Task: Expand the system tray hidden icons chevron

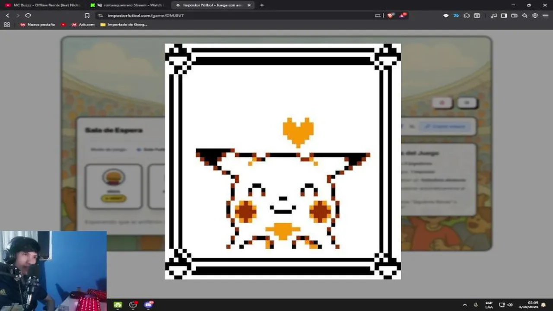Action: [x=465, y=305]
